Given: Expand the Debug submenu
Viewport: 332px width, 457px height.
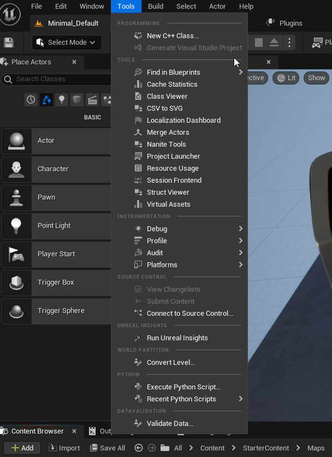Looking at the screenshot, I should (240, 229).
